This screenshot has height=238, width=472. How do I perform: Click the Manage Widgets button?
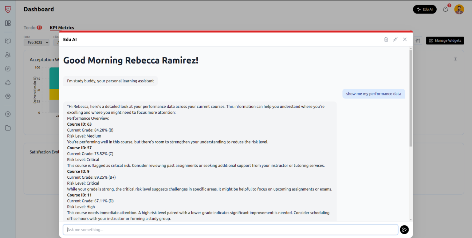pyautogui.click(x=445, y=41)
